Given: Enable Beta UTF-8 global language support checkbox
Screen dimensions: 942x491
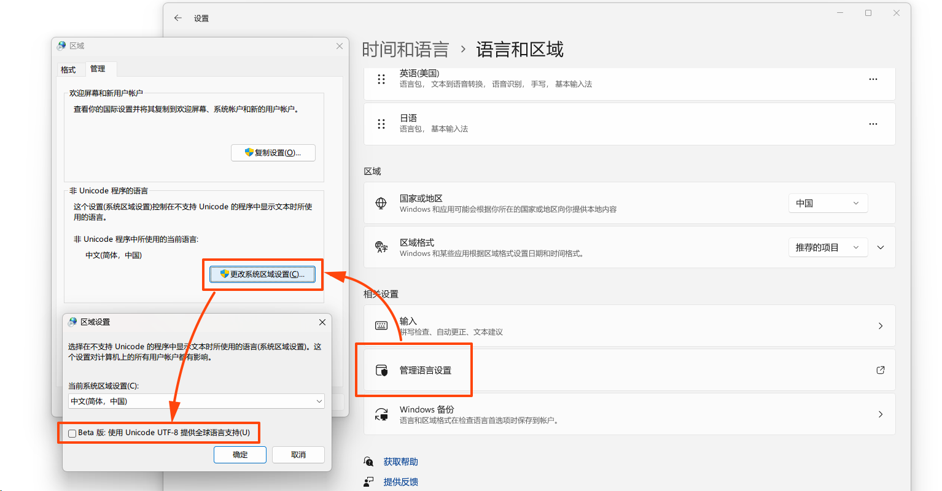Looking at the screenshot, I should [x=72, y=433].
